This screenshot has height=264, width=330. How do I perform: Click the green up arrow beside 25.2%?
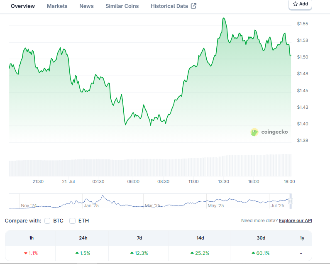point(193,253)
